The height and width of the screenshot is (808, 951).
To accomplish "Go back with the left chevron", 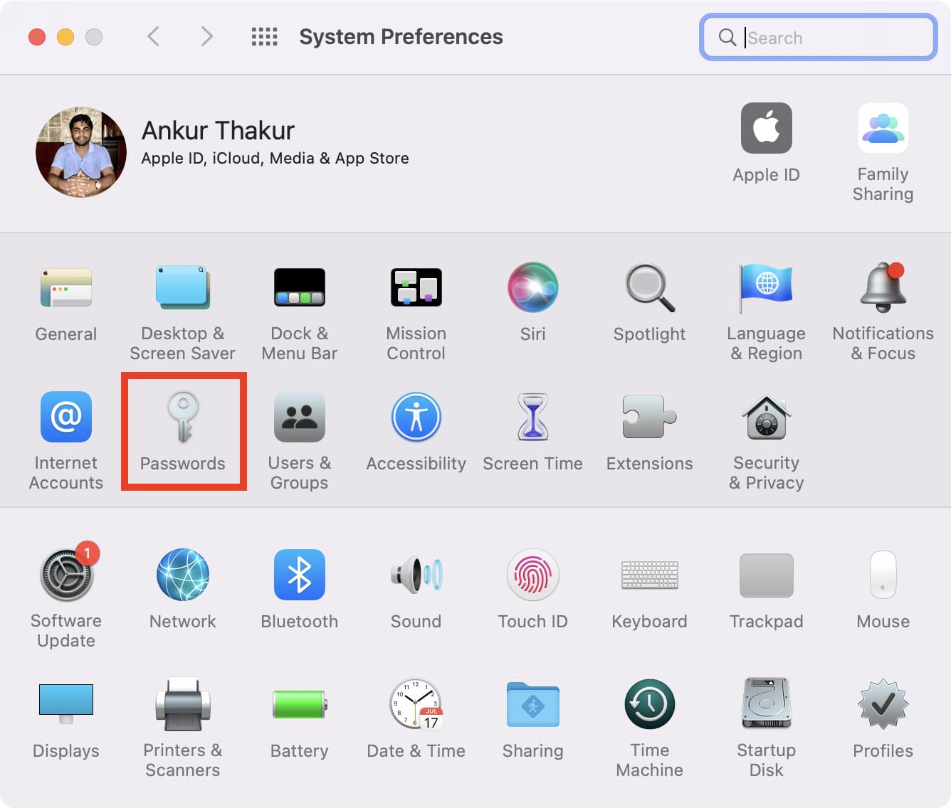I will (x=153, y=36).
